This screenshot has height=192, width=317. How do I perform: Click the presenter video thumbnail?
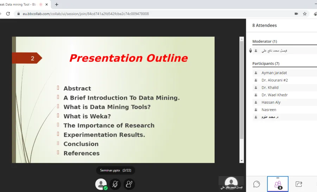tap(231, 183)
